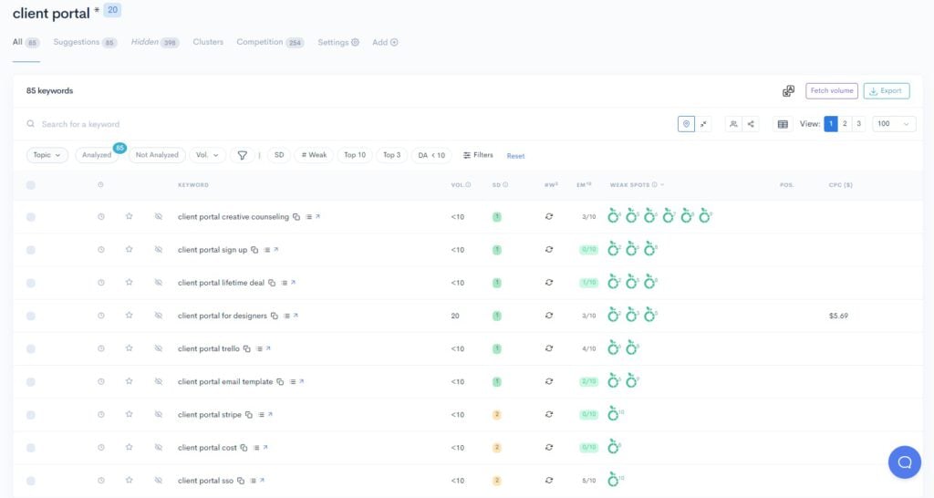Check the box for 'client portal creative counseling'

point(31,217)
